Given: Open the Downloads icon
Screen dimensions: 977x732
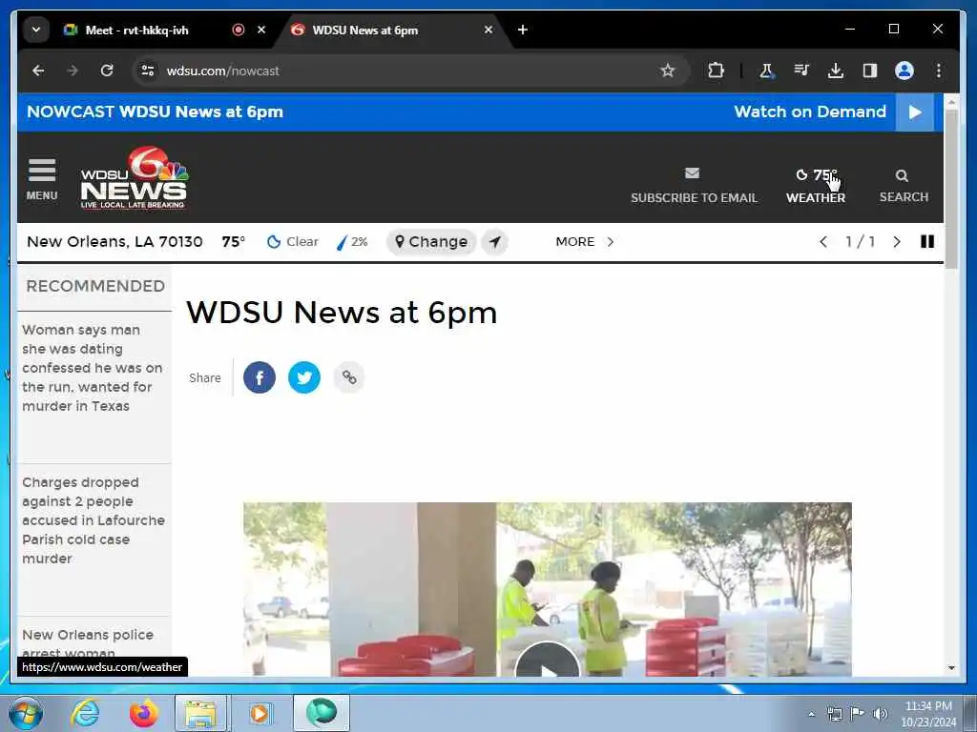Looking at the screenshot, I should [836, 71].
